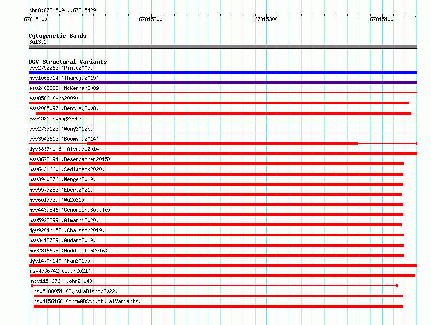Screen dimensions: 431x325
Task: Select the gray 8q13.2 cytoband bar
Action: [x=223, y=47]
